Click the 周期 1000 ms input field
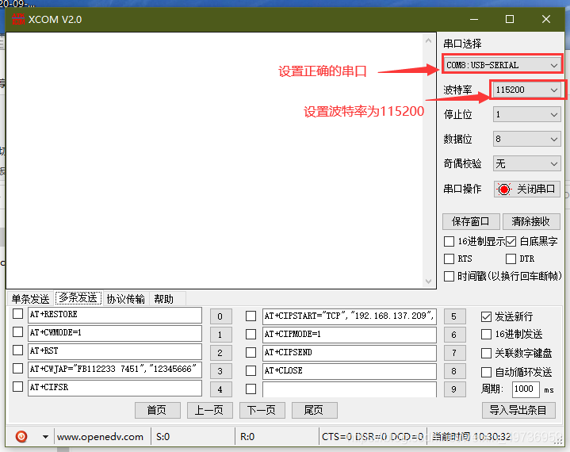570x452 pixels. (x=526, y=389)
